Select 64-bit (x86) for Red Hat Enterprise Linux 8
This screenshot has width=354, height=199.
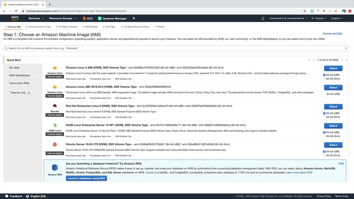(324, 113)
